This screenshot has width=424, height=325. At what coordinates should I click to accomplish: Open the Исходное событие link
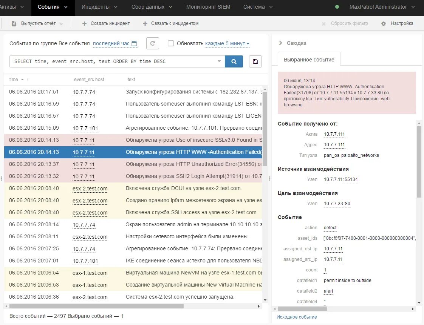click(x=297, y=317)
